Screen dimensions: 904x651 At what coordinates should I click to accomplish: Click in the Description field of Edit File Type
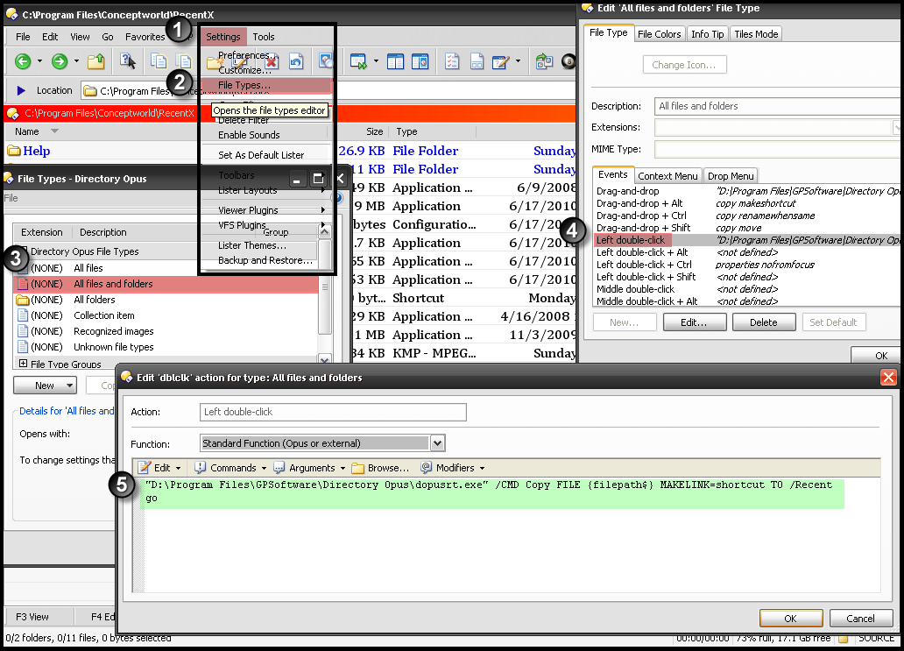pos(777,106)
